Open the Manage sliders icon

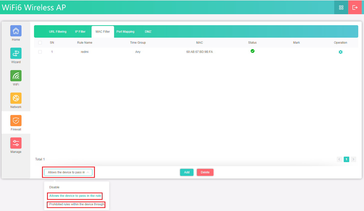(16, 143)
